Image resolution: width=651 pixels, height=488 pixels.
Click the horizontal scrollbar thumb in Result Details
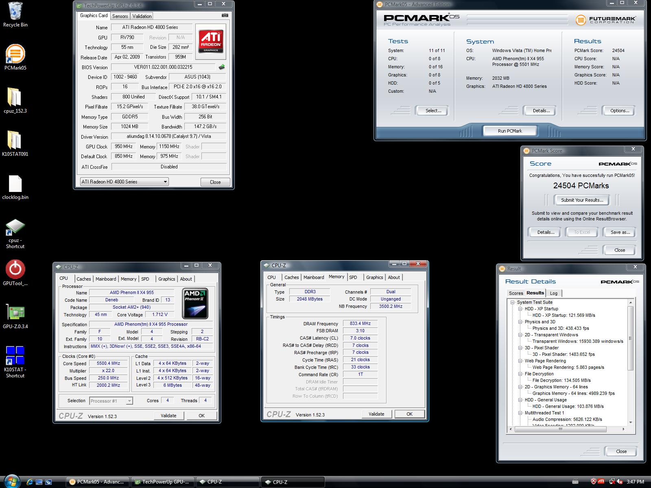coord(560,429)
